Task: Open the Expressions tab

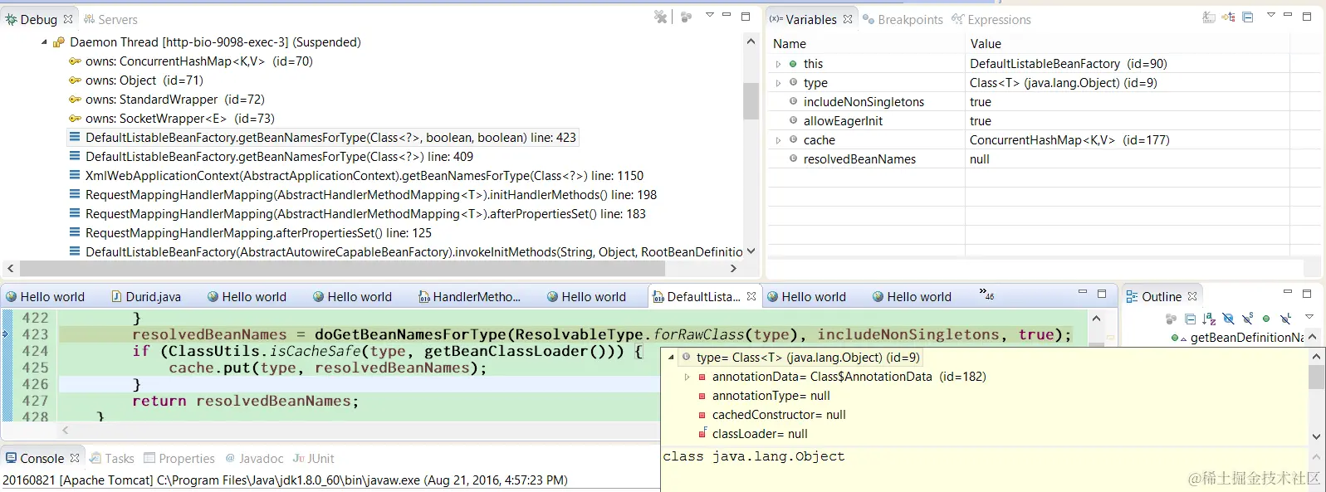Action: coord(991,19)
